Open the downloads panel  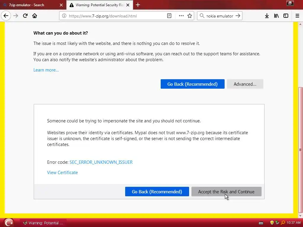coord(267,16)
